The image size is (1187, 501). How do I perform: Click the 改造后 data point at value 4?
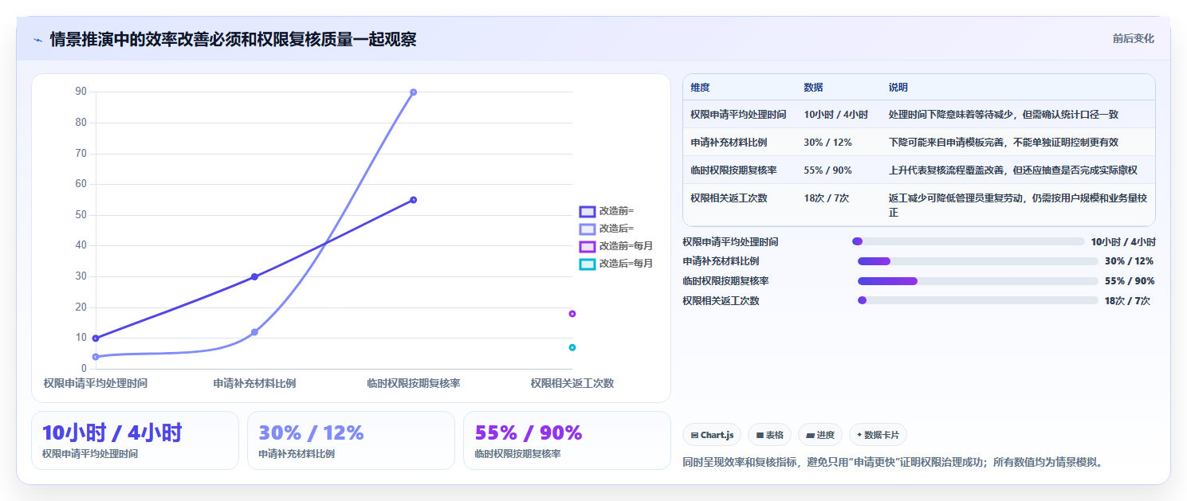[x=96, y=357]
